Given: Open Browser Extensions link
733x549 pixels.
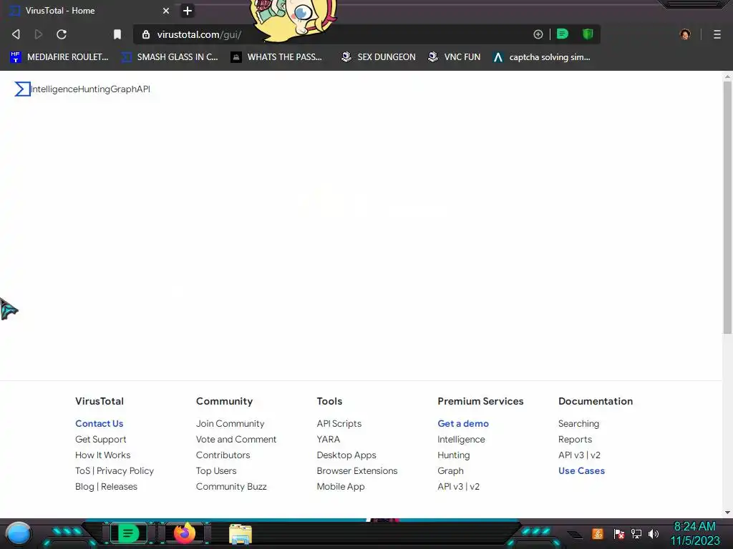Looking at the screenshot, I should point(356,470).
